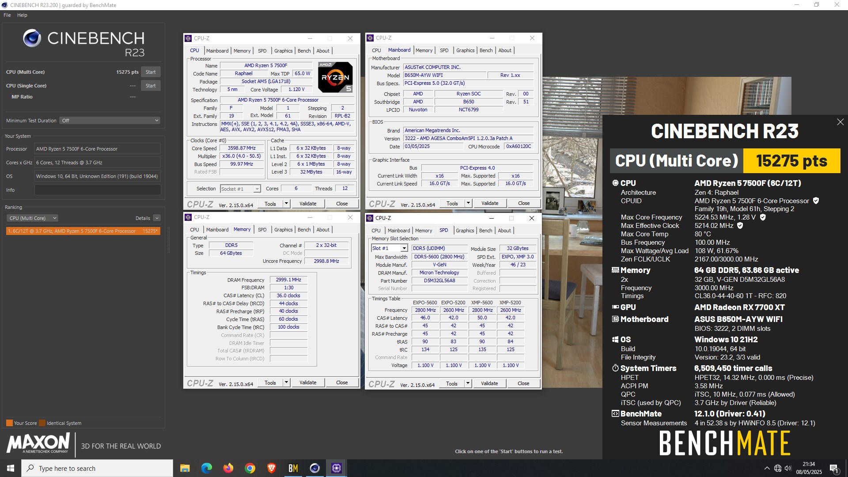This screenshot has height=477, width=848.
Task: Open the File menu in Cinebench
Action: pos(7,15)
